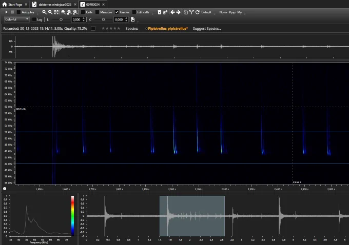Click the My species shortcut button
349x245 pixels.
coord(240,12)
